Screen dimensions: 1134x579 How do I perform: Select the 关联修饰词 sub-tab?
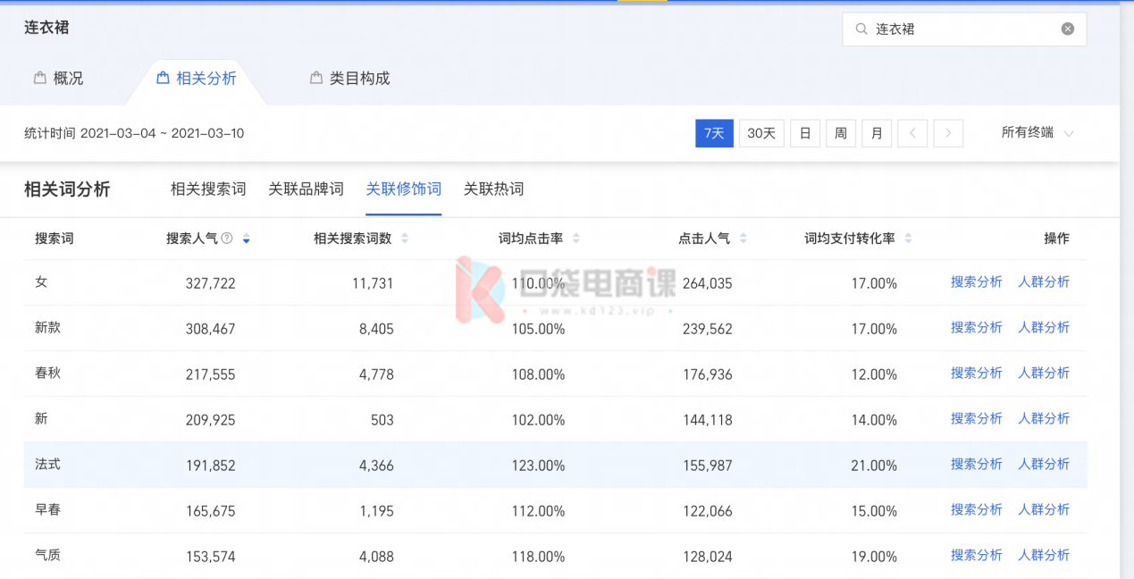pos(404,189)
